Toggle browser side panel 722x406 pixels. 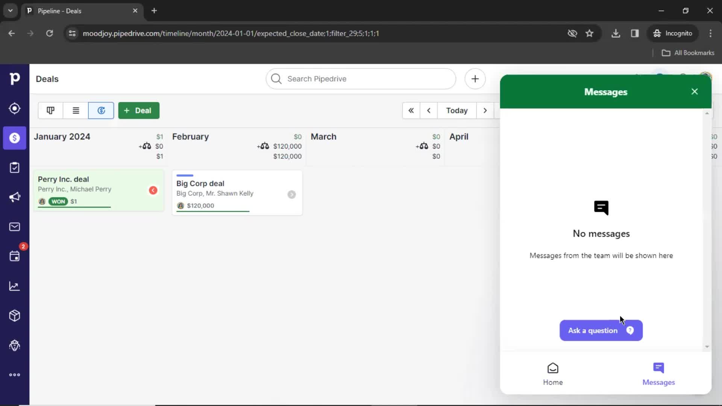coord(635,33)
